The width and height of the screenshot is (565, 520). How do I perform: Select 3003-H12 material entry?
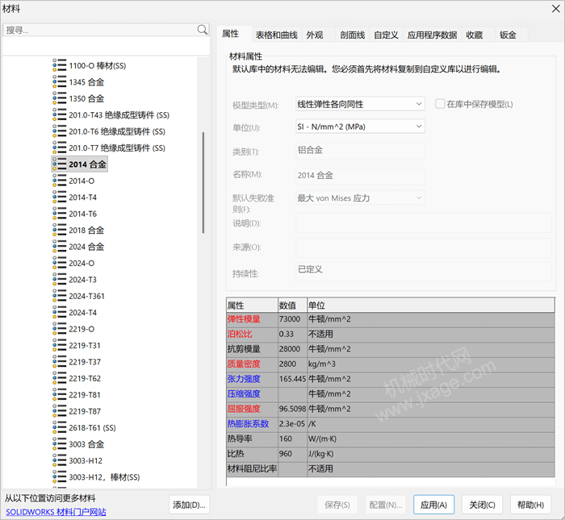[86, 460]
